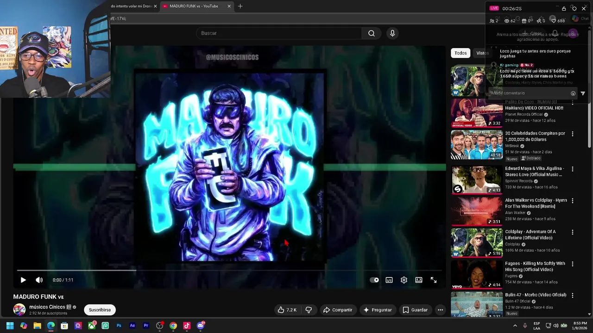Viewport: 593px width, 333px height.
Task: Open músicos Cínicos channel avatar
Action: click(19, 310)
